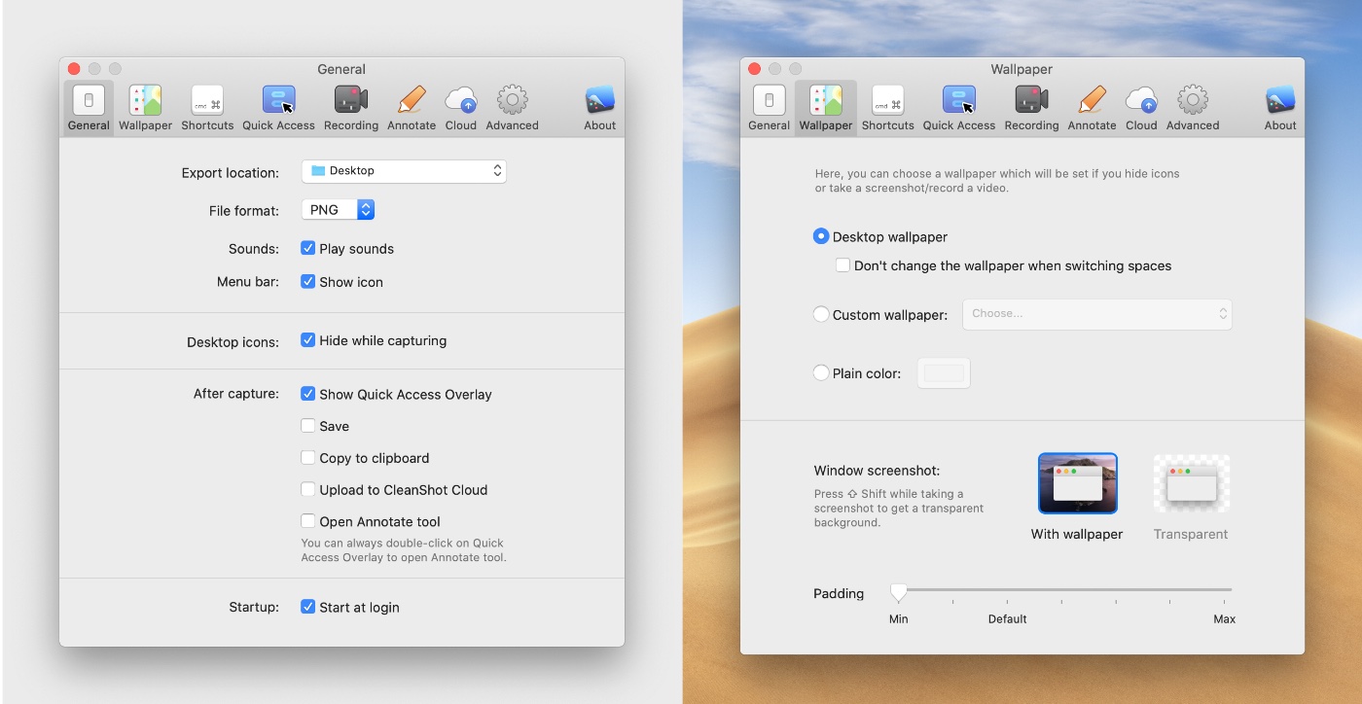Toggle the Start at login checkbox
Image resolution: width=1362 pixels, height=704 pixels.
click(x=308, y=607)
